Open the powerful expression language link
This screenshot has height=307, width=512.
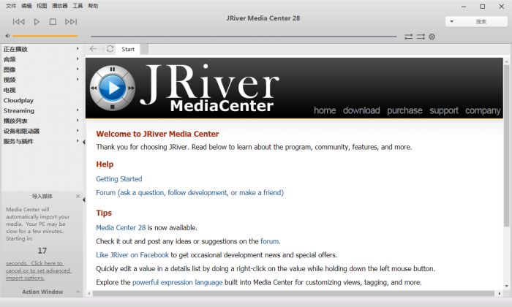(x=177, y=282)
